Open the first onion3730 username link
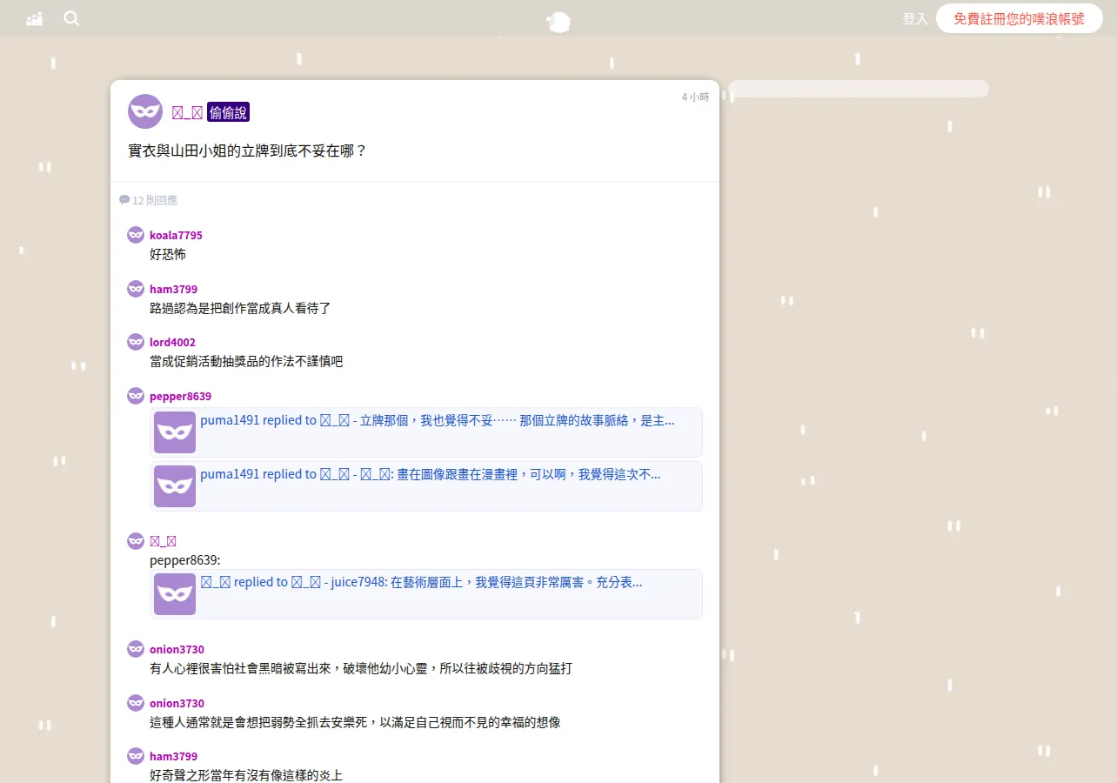1117x783 pixels. click(177, 649)
